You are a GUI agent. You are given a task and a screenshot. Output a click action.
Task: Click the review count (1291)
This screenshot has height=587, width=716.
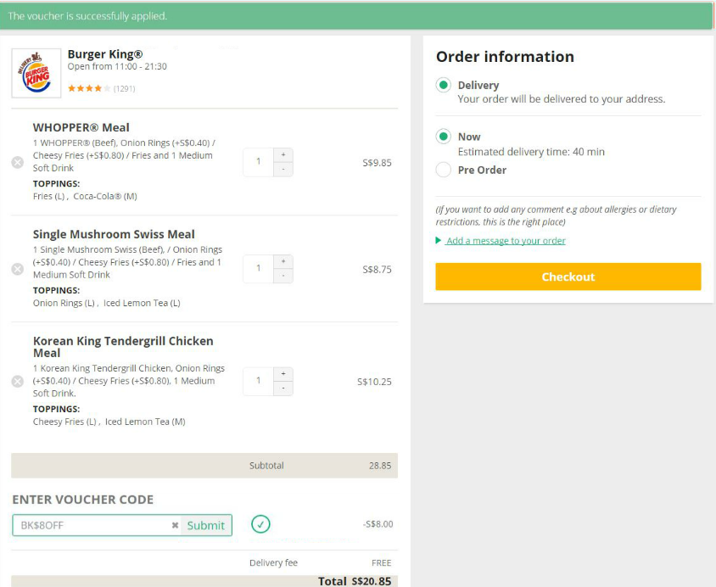(x=124, y=88)
